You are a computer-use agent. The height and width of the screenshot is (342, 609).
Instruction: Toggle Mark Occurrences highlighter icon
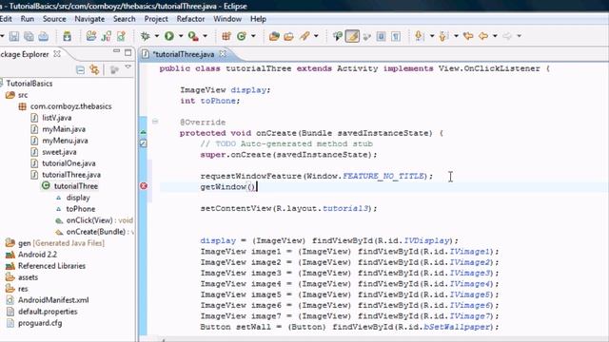click(x=352, y=36)
